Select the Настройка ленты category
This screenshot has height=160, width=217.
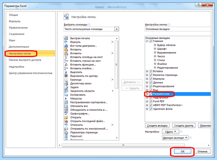[x=30, y=53]
